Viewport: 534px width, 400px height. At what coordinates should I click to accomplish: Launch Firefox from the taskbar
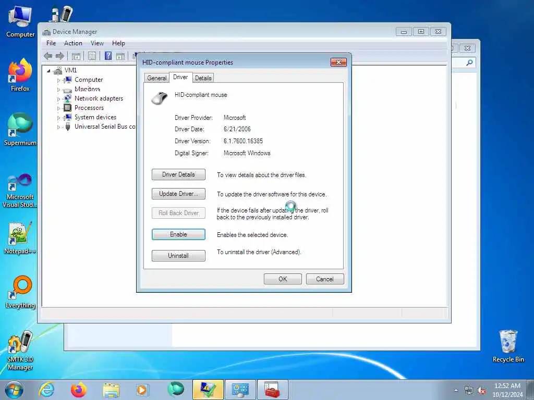(x=78, y=390)
